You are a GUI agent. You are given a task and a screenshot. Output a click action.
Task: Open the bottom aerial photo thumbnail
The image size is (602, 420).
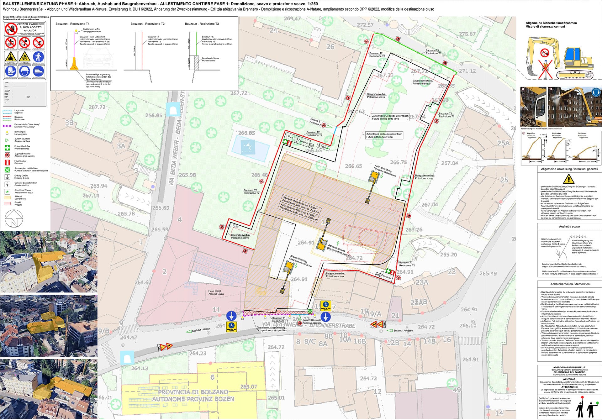(49, 389)
